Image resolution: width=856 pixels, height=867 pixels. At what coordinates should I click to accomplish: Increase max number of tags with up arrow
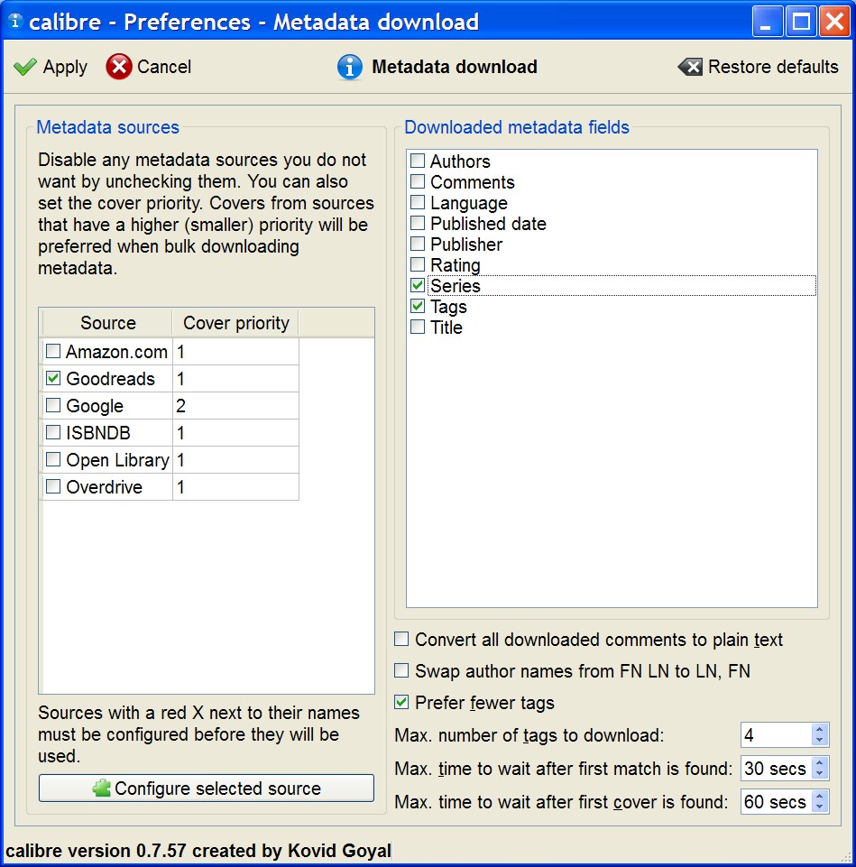click(820, 729)
